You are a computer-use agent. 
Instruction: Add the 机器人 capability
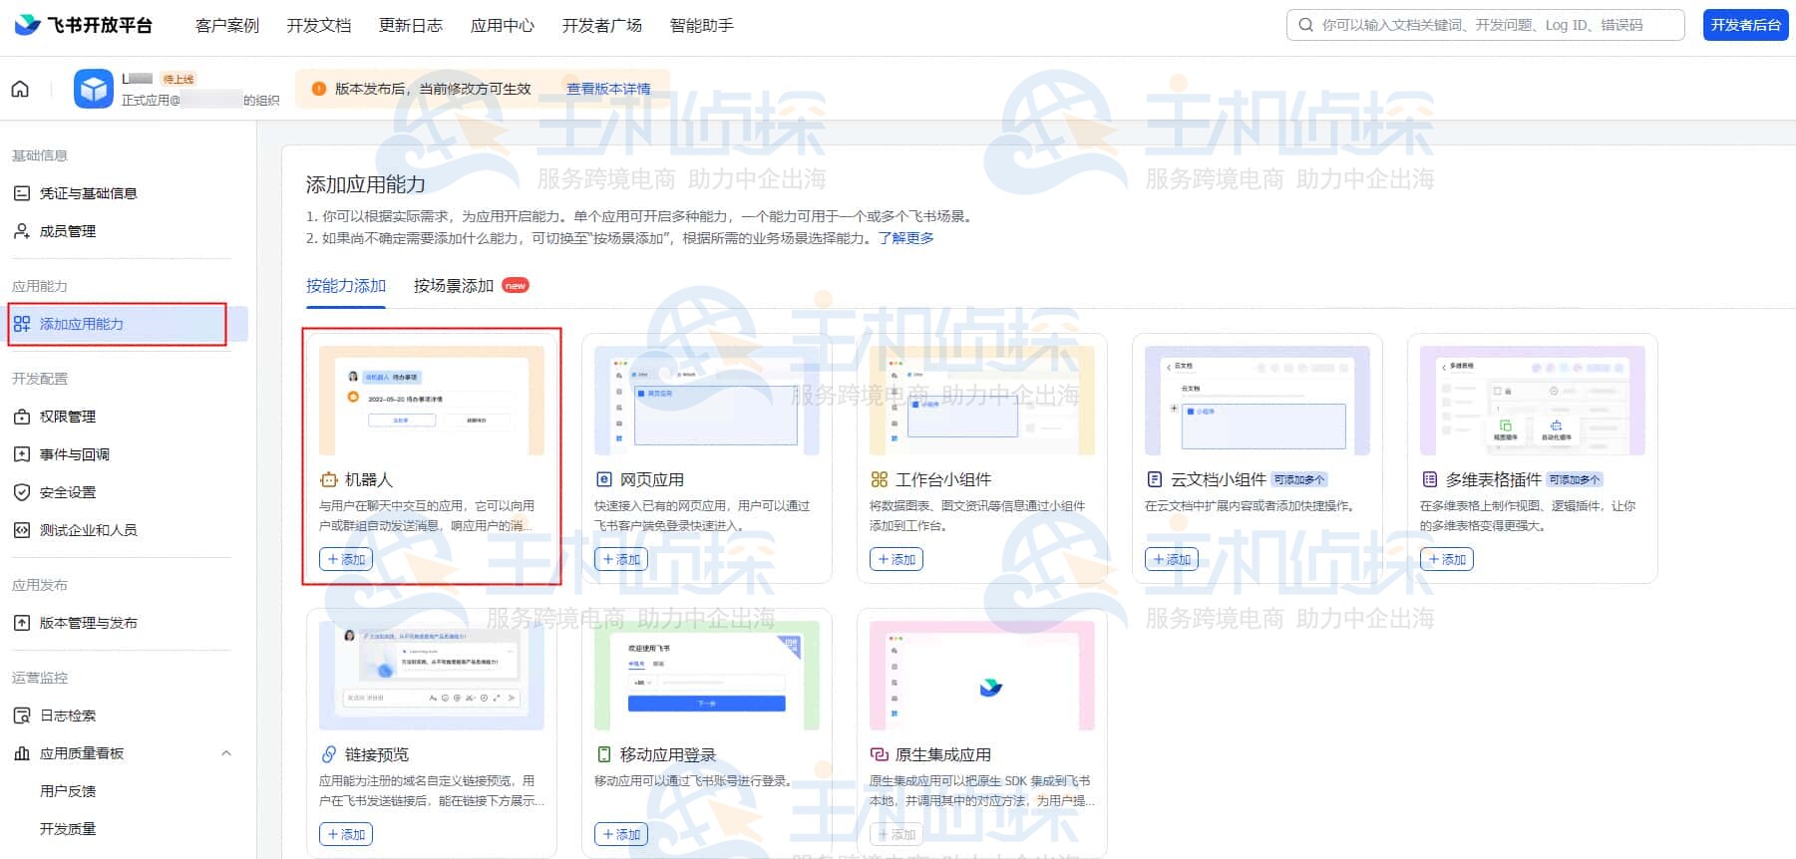pos(345,559)
